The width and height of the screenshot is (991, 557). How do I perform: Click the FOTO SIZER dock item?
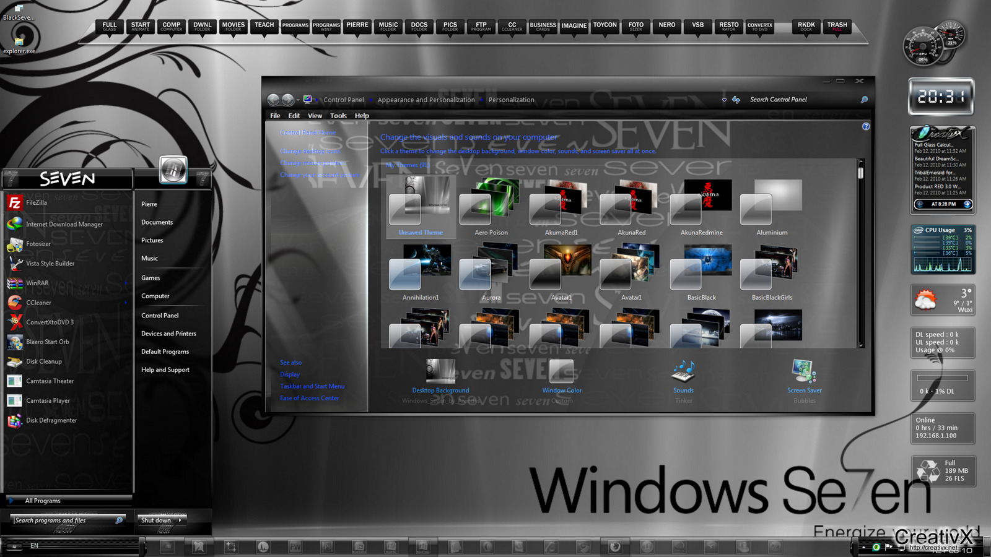[636, 27]
